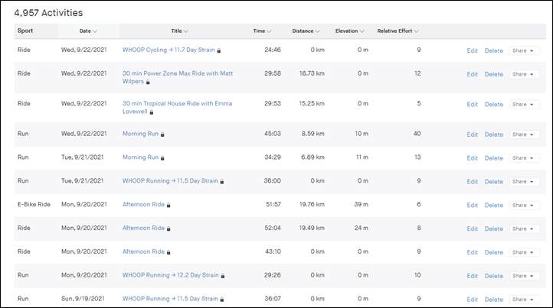This screenshot has height=308, width=553.
Task: Open Share dropdown for WHOOP Cycling ride
Action: [525, 50]
